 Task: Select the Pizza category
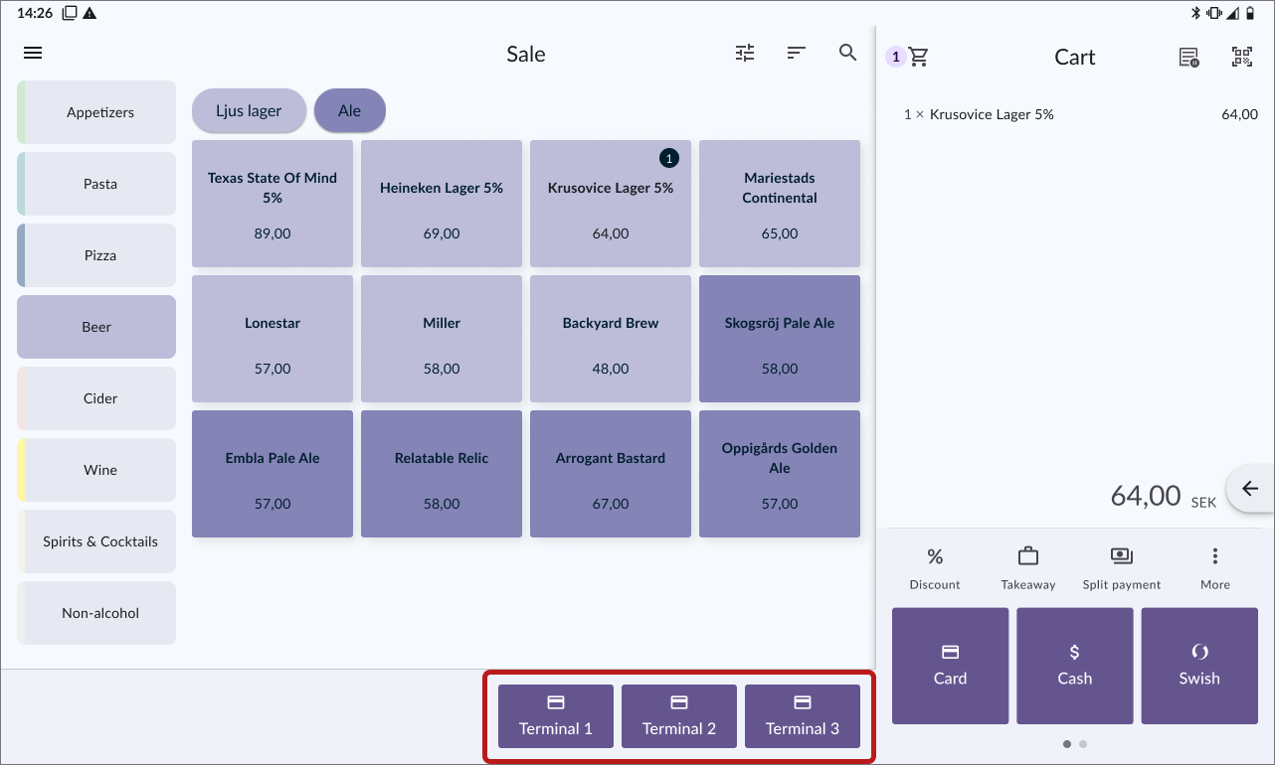coord(96,255)
